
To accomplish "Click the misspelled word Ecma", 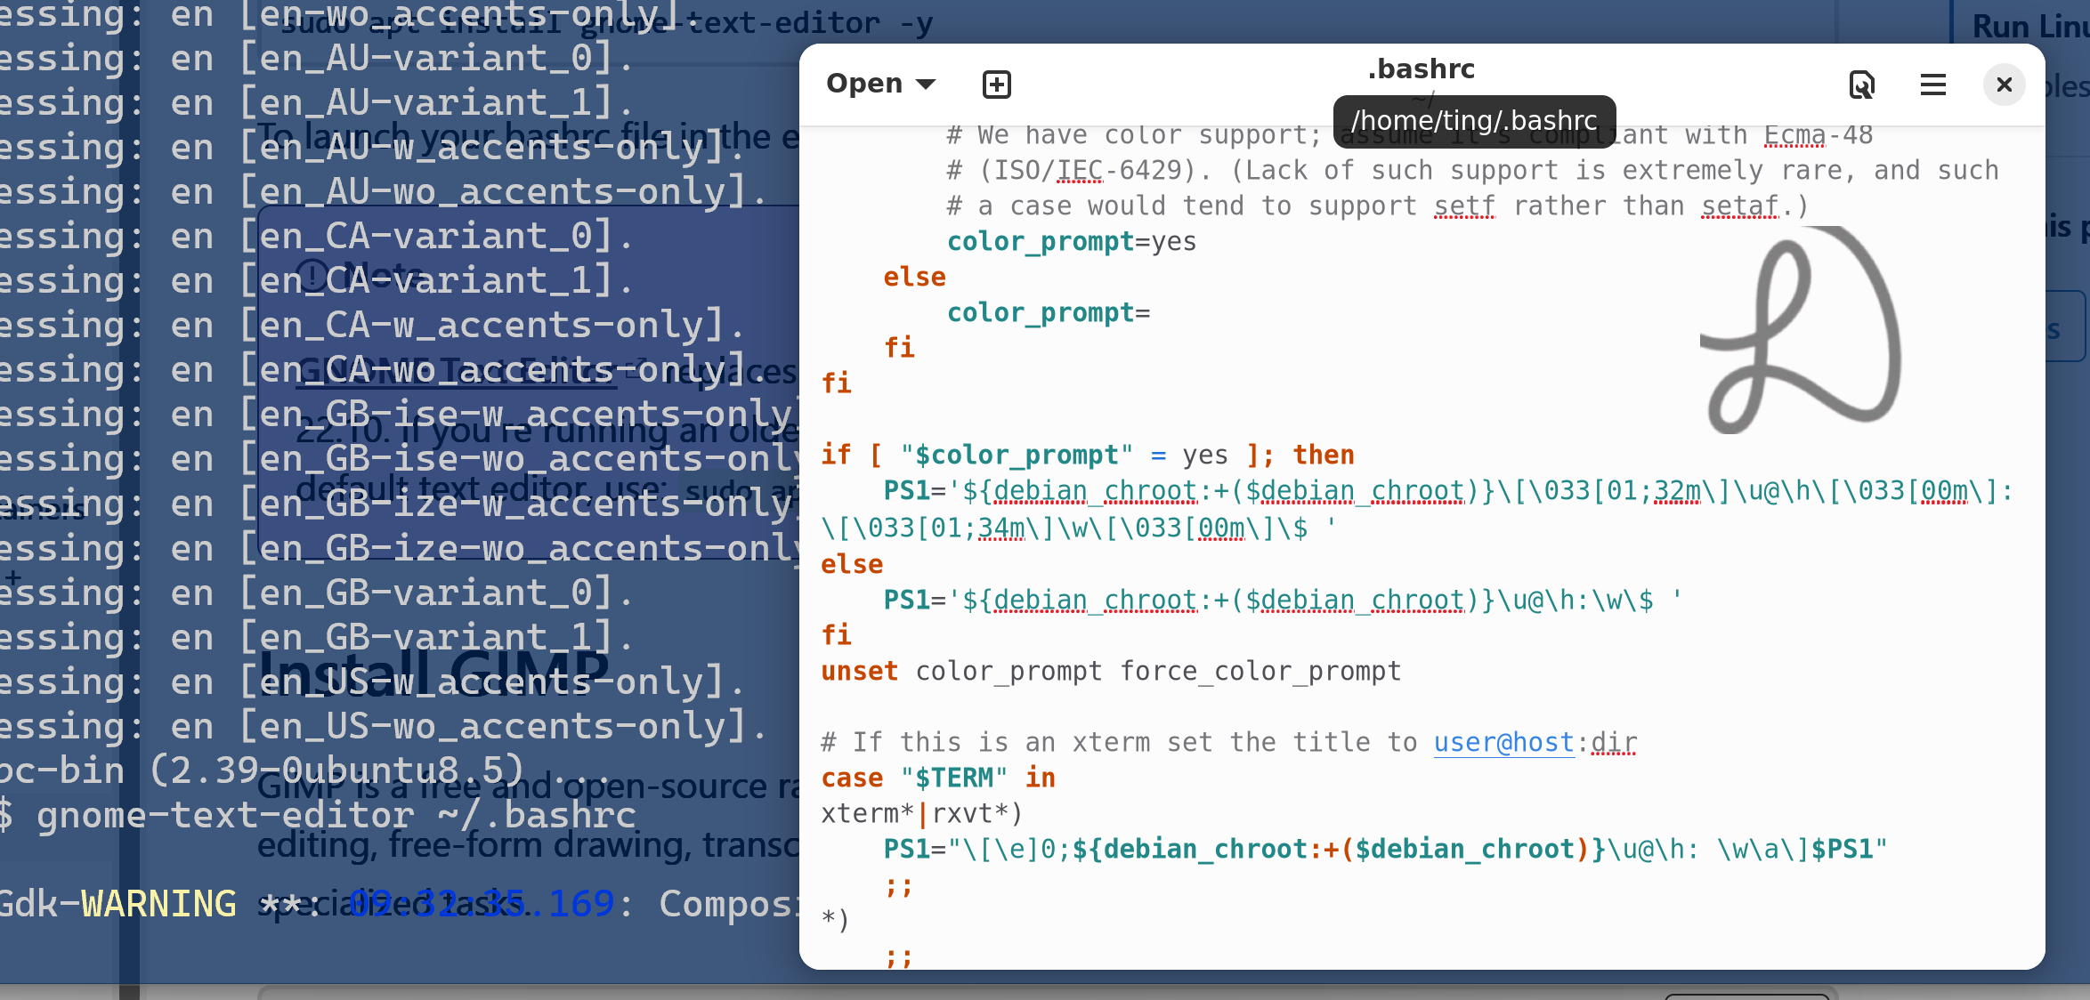I will click(x=1794, y=135).
